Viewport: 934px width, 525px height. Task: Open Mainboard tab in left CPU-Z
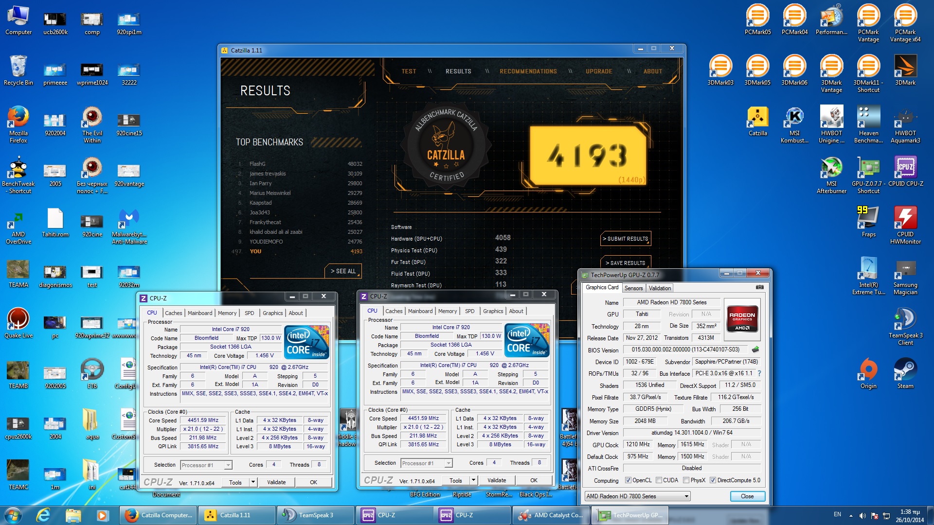point(200,313)
